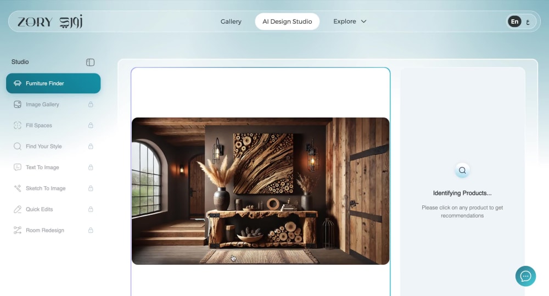Click the right wall lantern sconce
Viewport: 549px width, 296px height.
pos(312,156)
